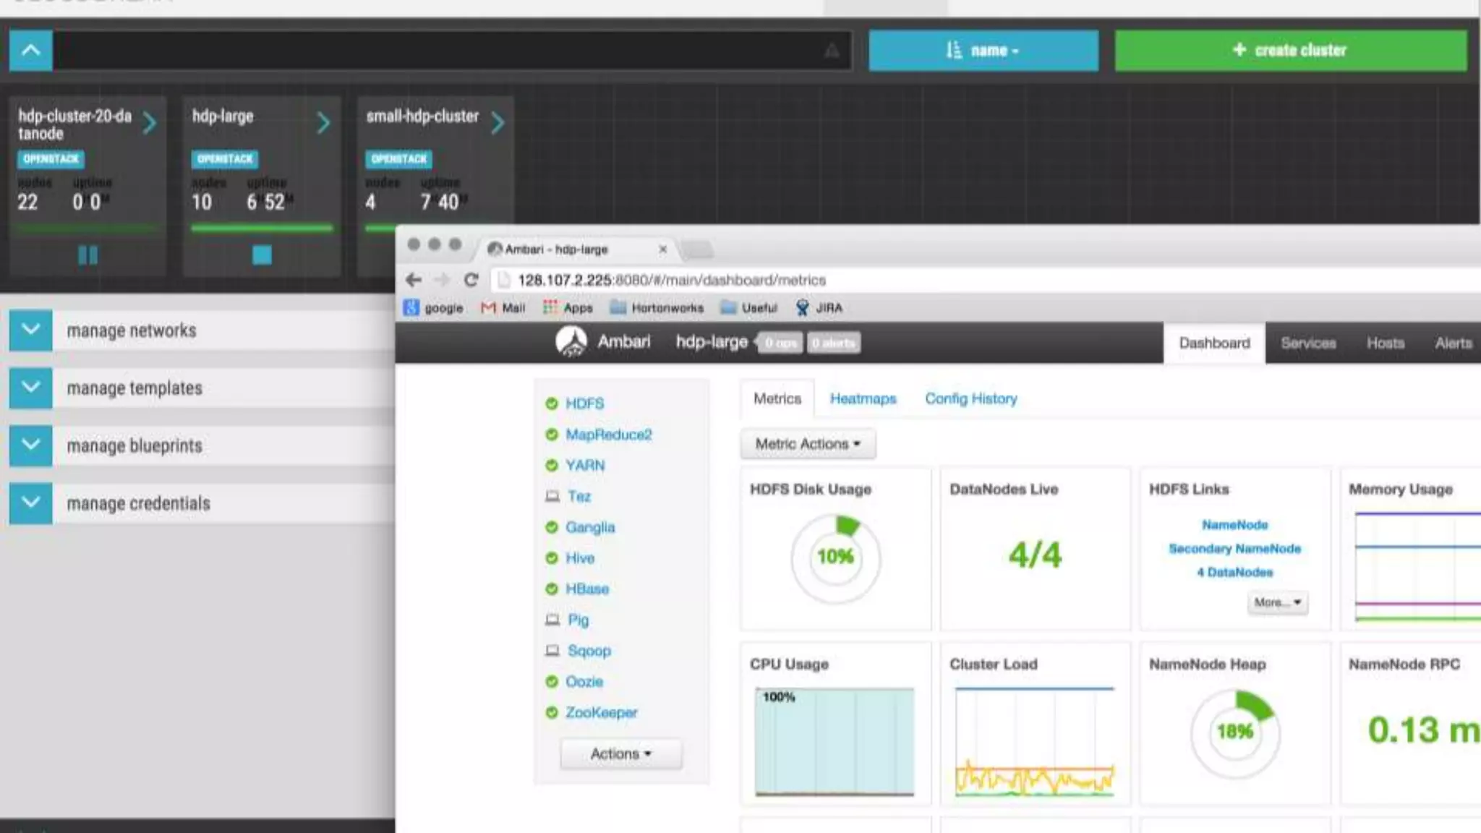Open the Mail bookmark
The width and height of the screenshot is (1481, 833).
pos(503,308)
